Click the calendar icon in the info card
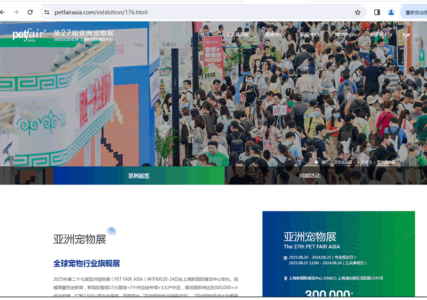The width and height of the screenshot is (427, 300). (285, 258)
